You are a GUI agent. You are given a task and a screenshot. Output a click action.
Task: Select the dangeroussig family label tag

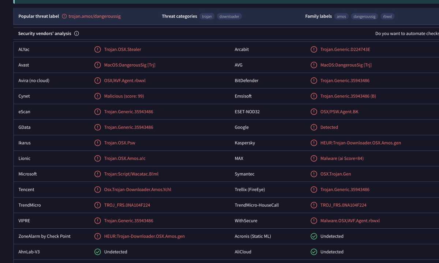[365, 16]
